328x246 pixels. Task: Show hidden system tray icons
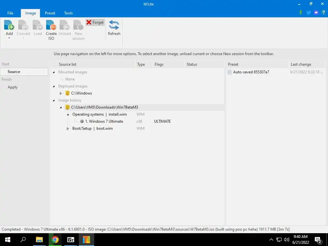pyautogui.click(x=271, y=240)
